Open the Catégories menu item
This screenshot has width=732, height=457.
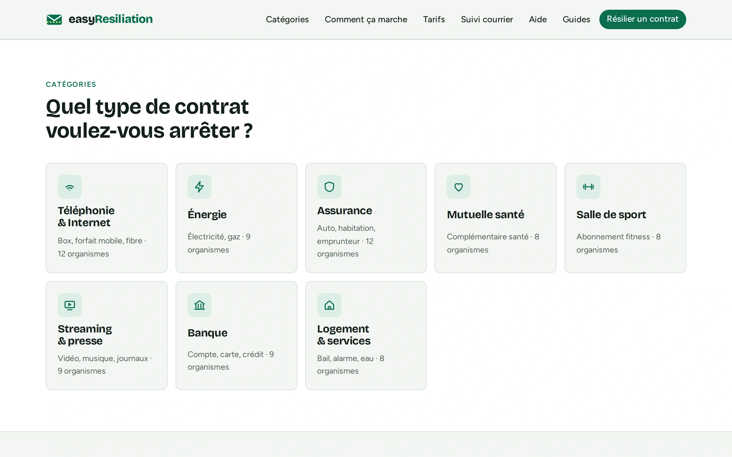pos(287,19)
